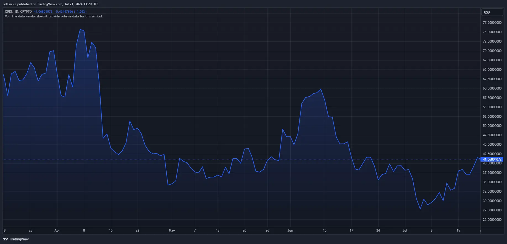507x244 pixels.
Task: Click the Apr label on time axis
Action: (57, 230)
